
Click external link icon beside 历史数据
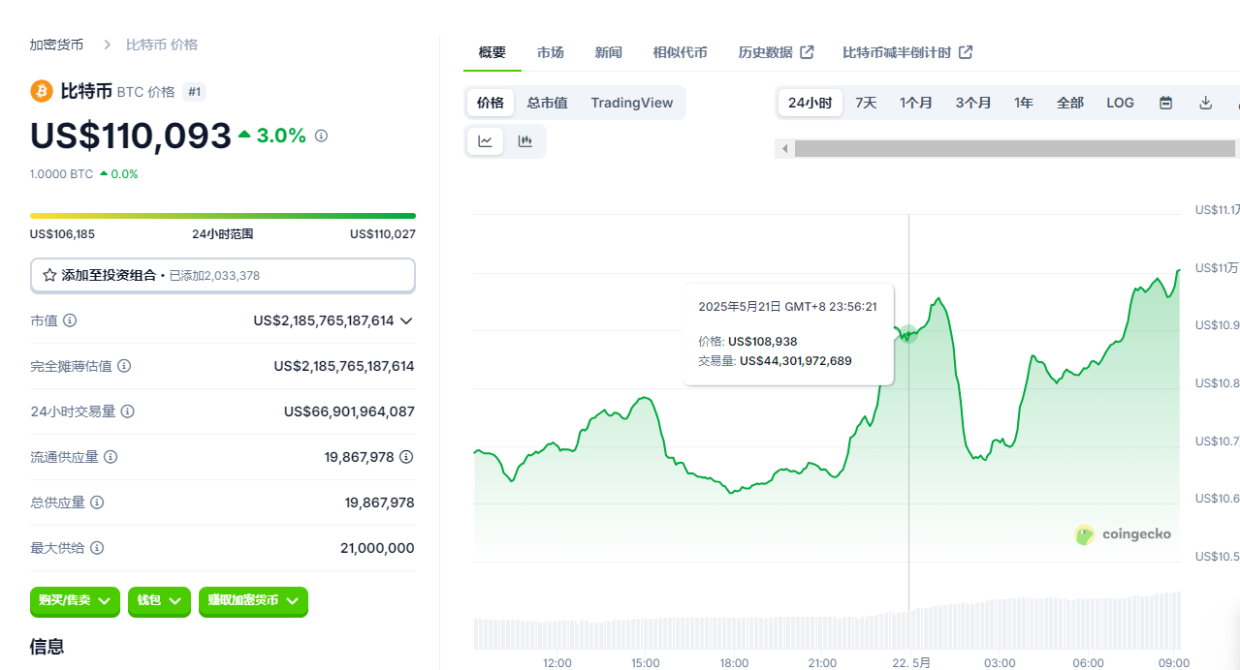tap(807, 52)
